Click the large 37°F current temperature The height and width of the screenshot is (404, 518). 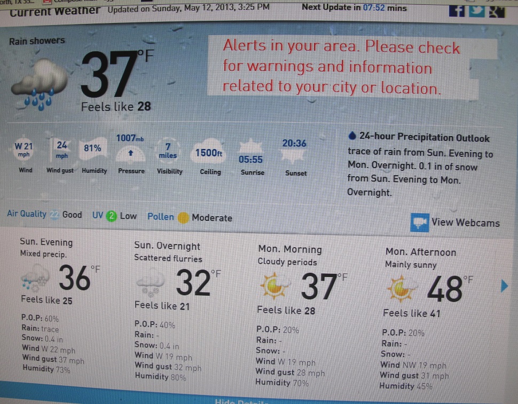coord(116,73)
